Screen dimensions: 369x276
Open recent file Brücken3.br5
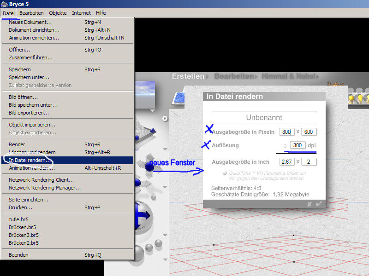[67, 235]
